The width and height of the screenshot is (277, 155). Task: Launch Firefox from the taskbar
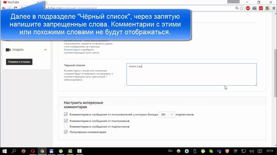[x=23, y=151]
